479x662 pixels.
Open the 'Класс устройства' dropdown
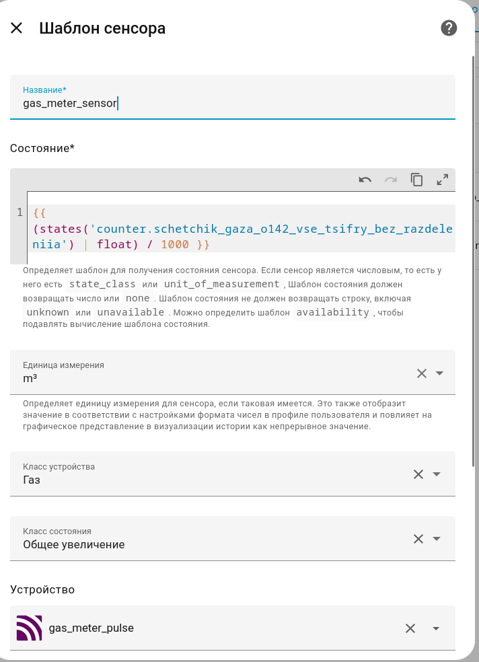[x=437, y=474]
